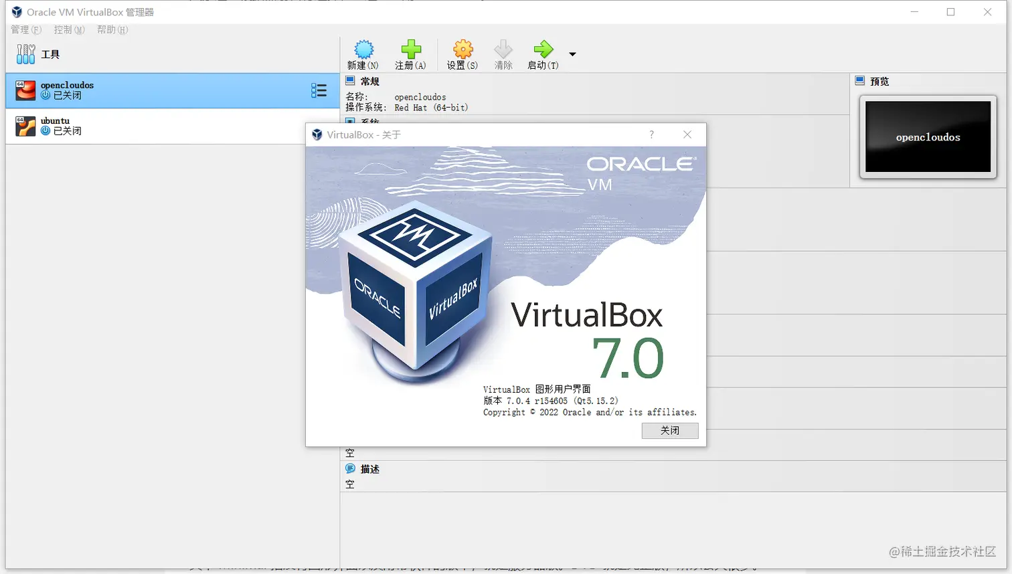Viewport: 1012px width, 574px height.
Task: Open the 管理(F) menu
Action: pyautogui.click(x=26, y=29)
